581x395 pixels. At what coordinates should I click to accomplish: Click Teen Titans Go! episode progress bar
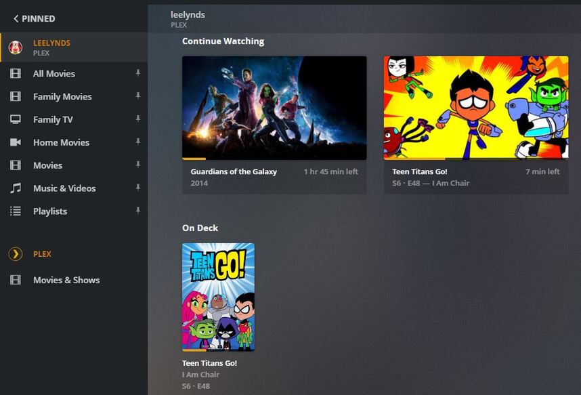click(476, 159)
